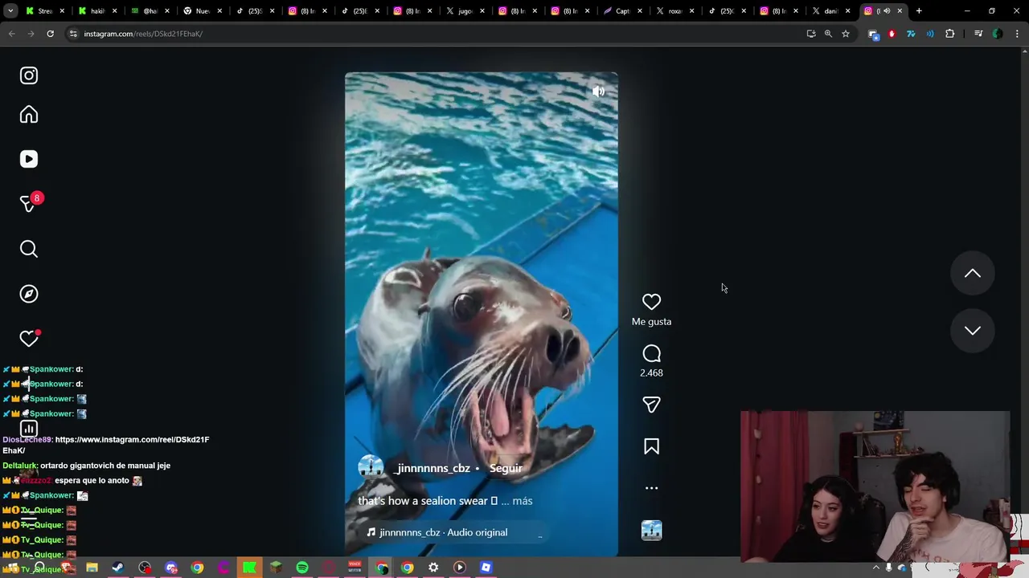
Task: Open Instagram search from sidebar
Action: tap(29, 249)
